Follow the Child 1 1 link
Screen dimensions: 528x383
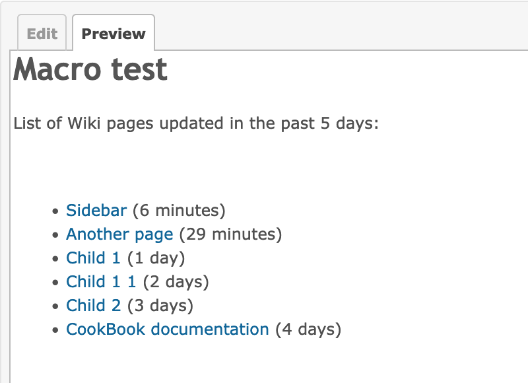coord(101,281)
